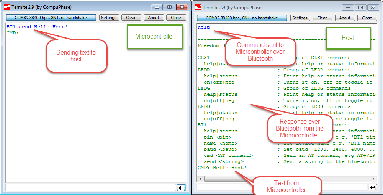Screen dimensions: 383x195
Task: Click the Close button in the COM89 toolbar
Action: click(176, 18)
